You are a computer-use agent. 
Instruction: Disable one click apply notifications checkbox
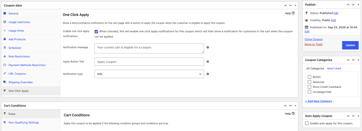[x=96, y=32]
